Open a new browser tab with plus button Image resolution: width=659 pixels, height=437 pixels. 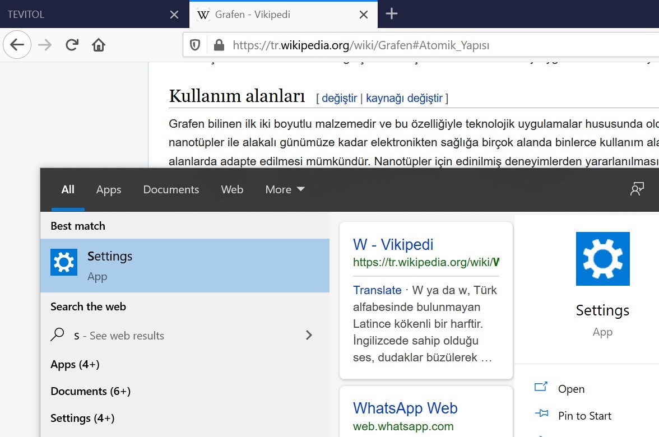click(391, 15)
